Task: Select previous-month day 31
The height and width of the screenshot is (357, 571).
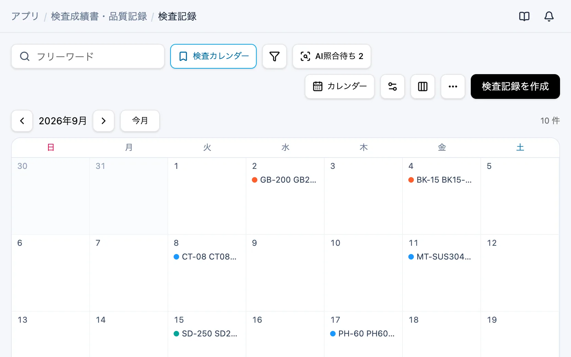Action: tap(129, 196)
